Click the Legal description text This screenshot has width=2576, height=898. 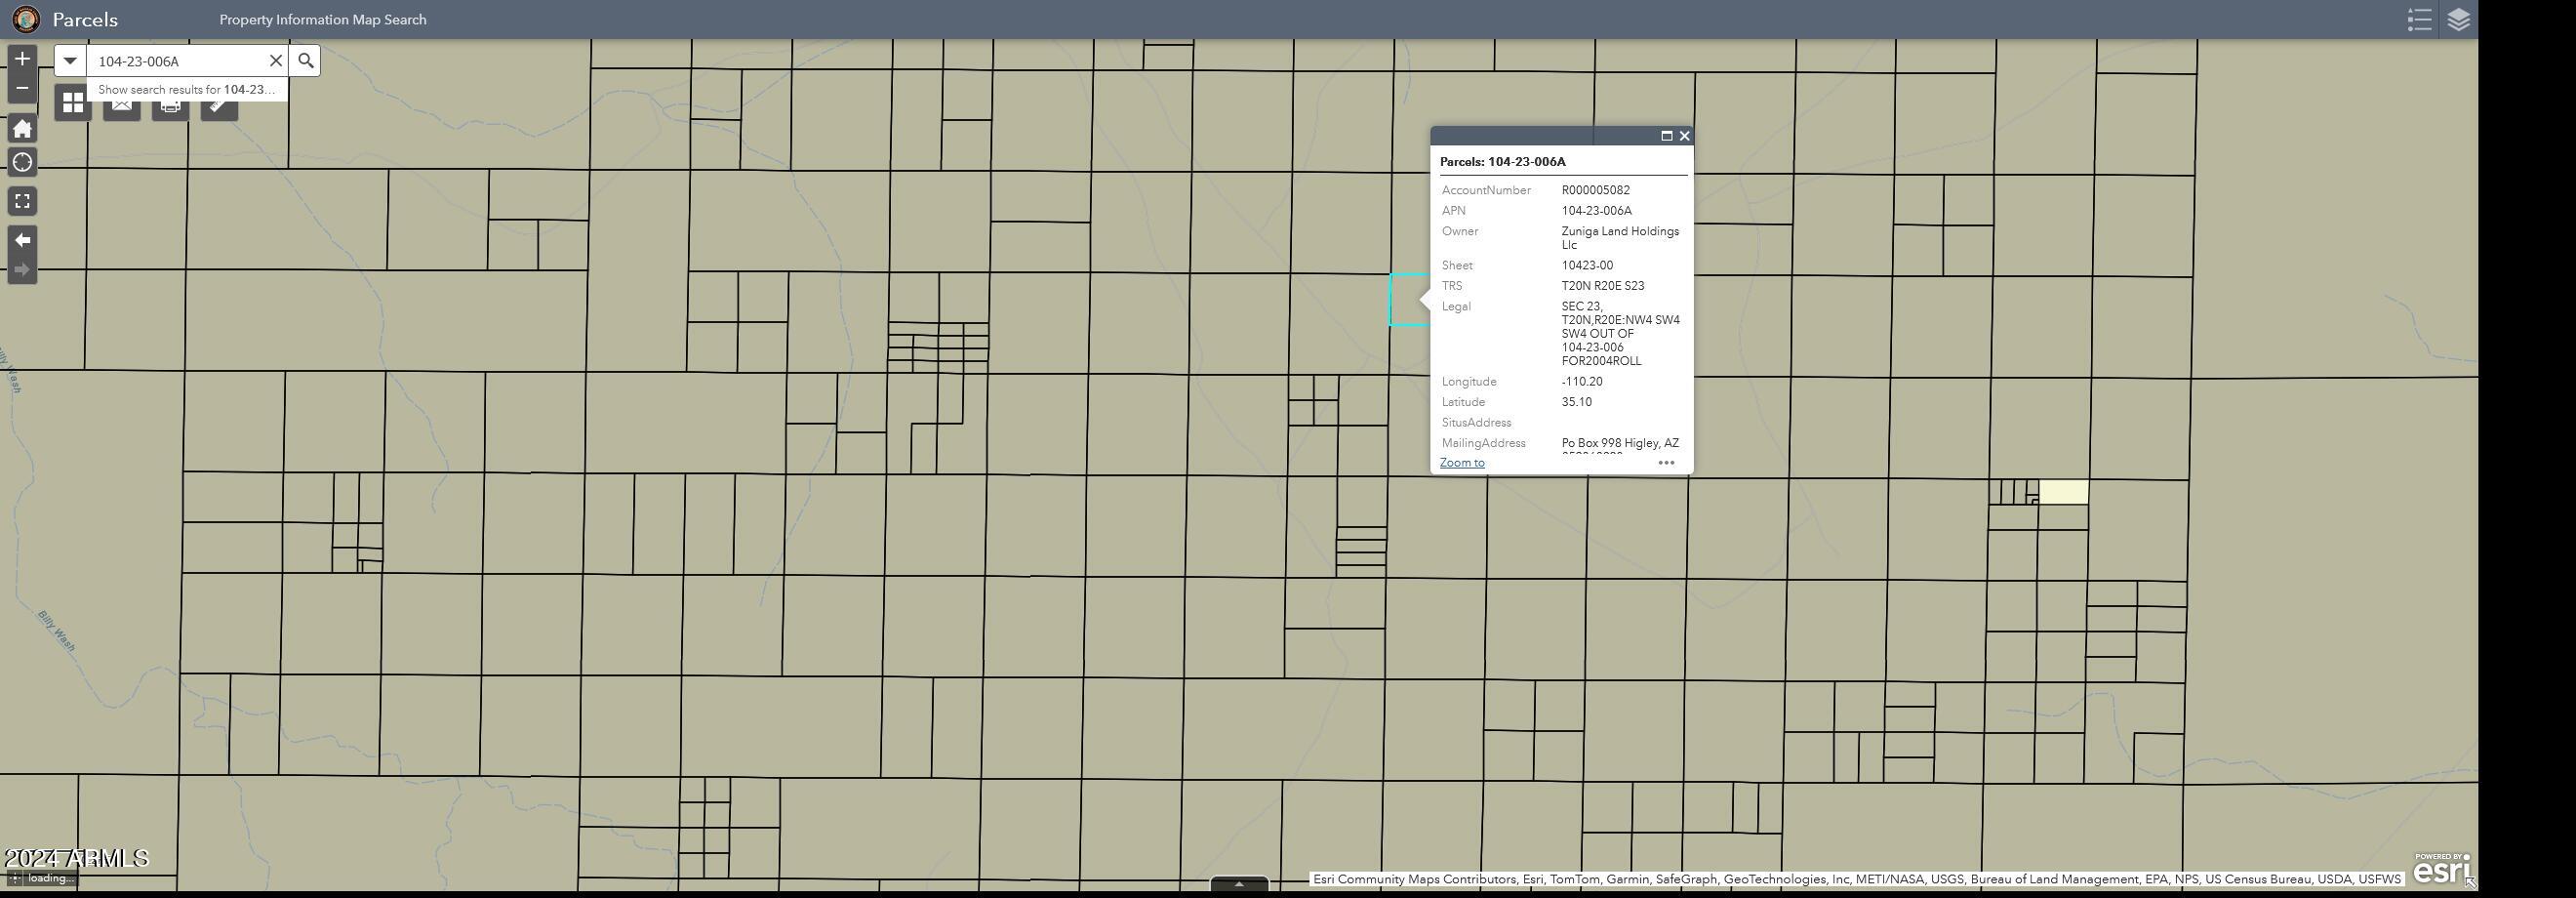1620,334
